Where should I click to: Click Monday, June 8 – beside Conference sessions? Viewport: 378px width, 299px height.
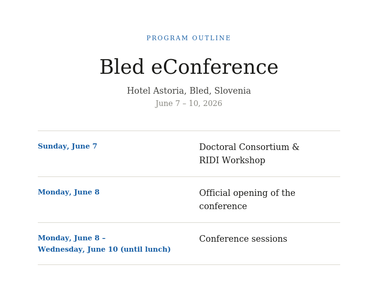[71, 238]
